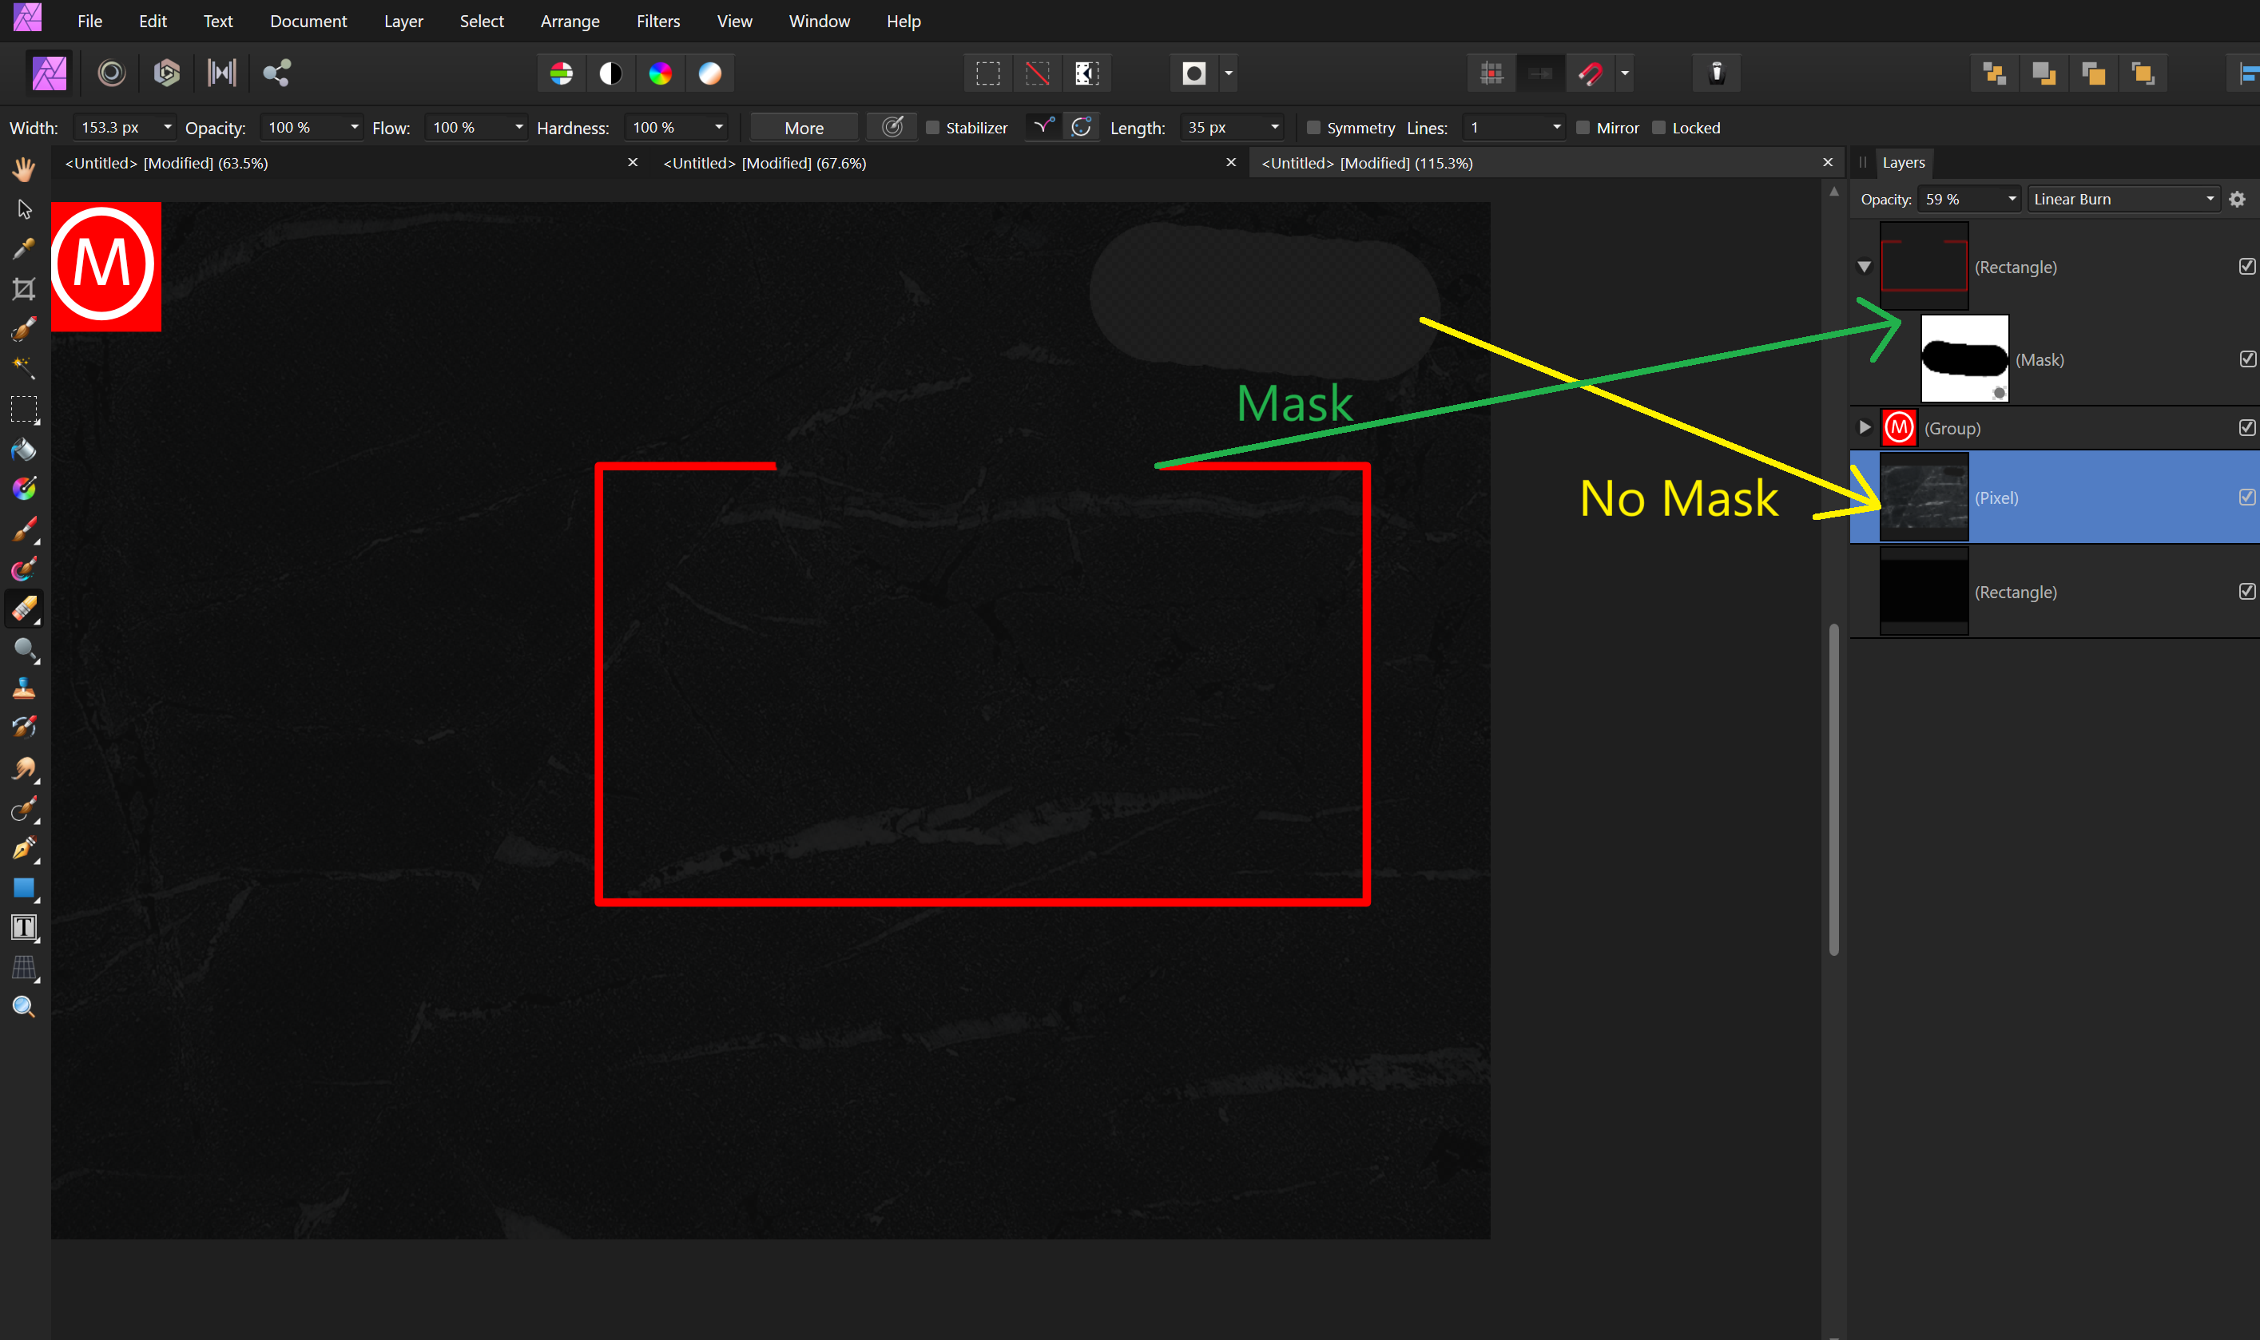Open Layers panel gear settings

pyautogui.click(x=2237, y=200)
